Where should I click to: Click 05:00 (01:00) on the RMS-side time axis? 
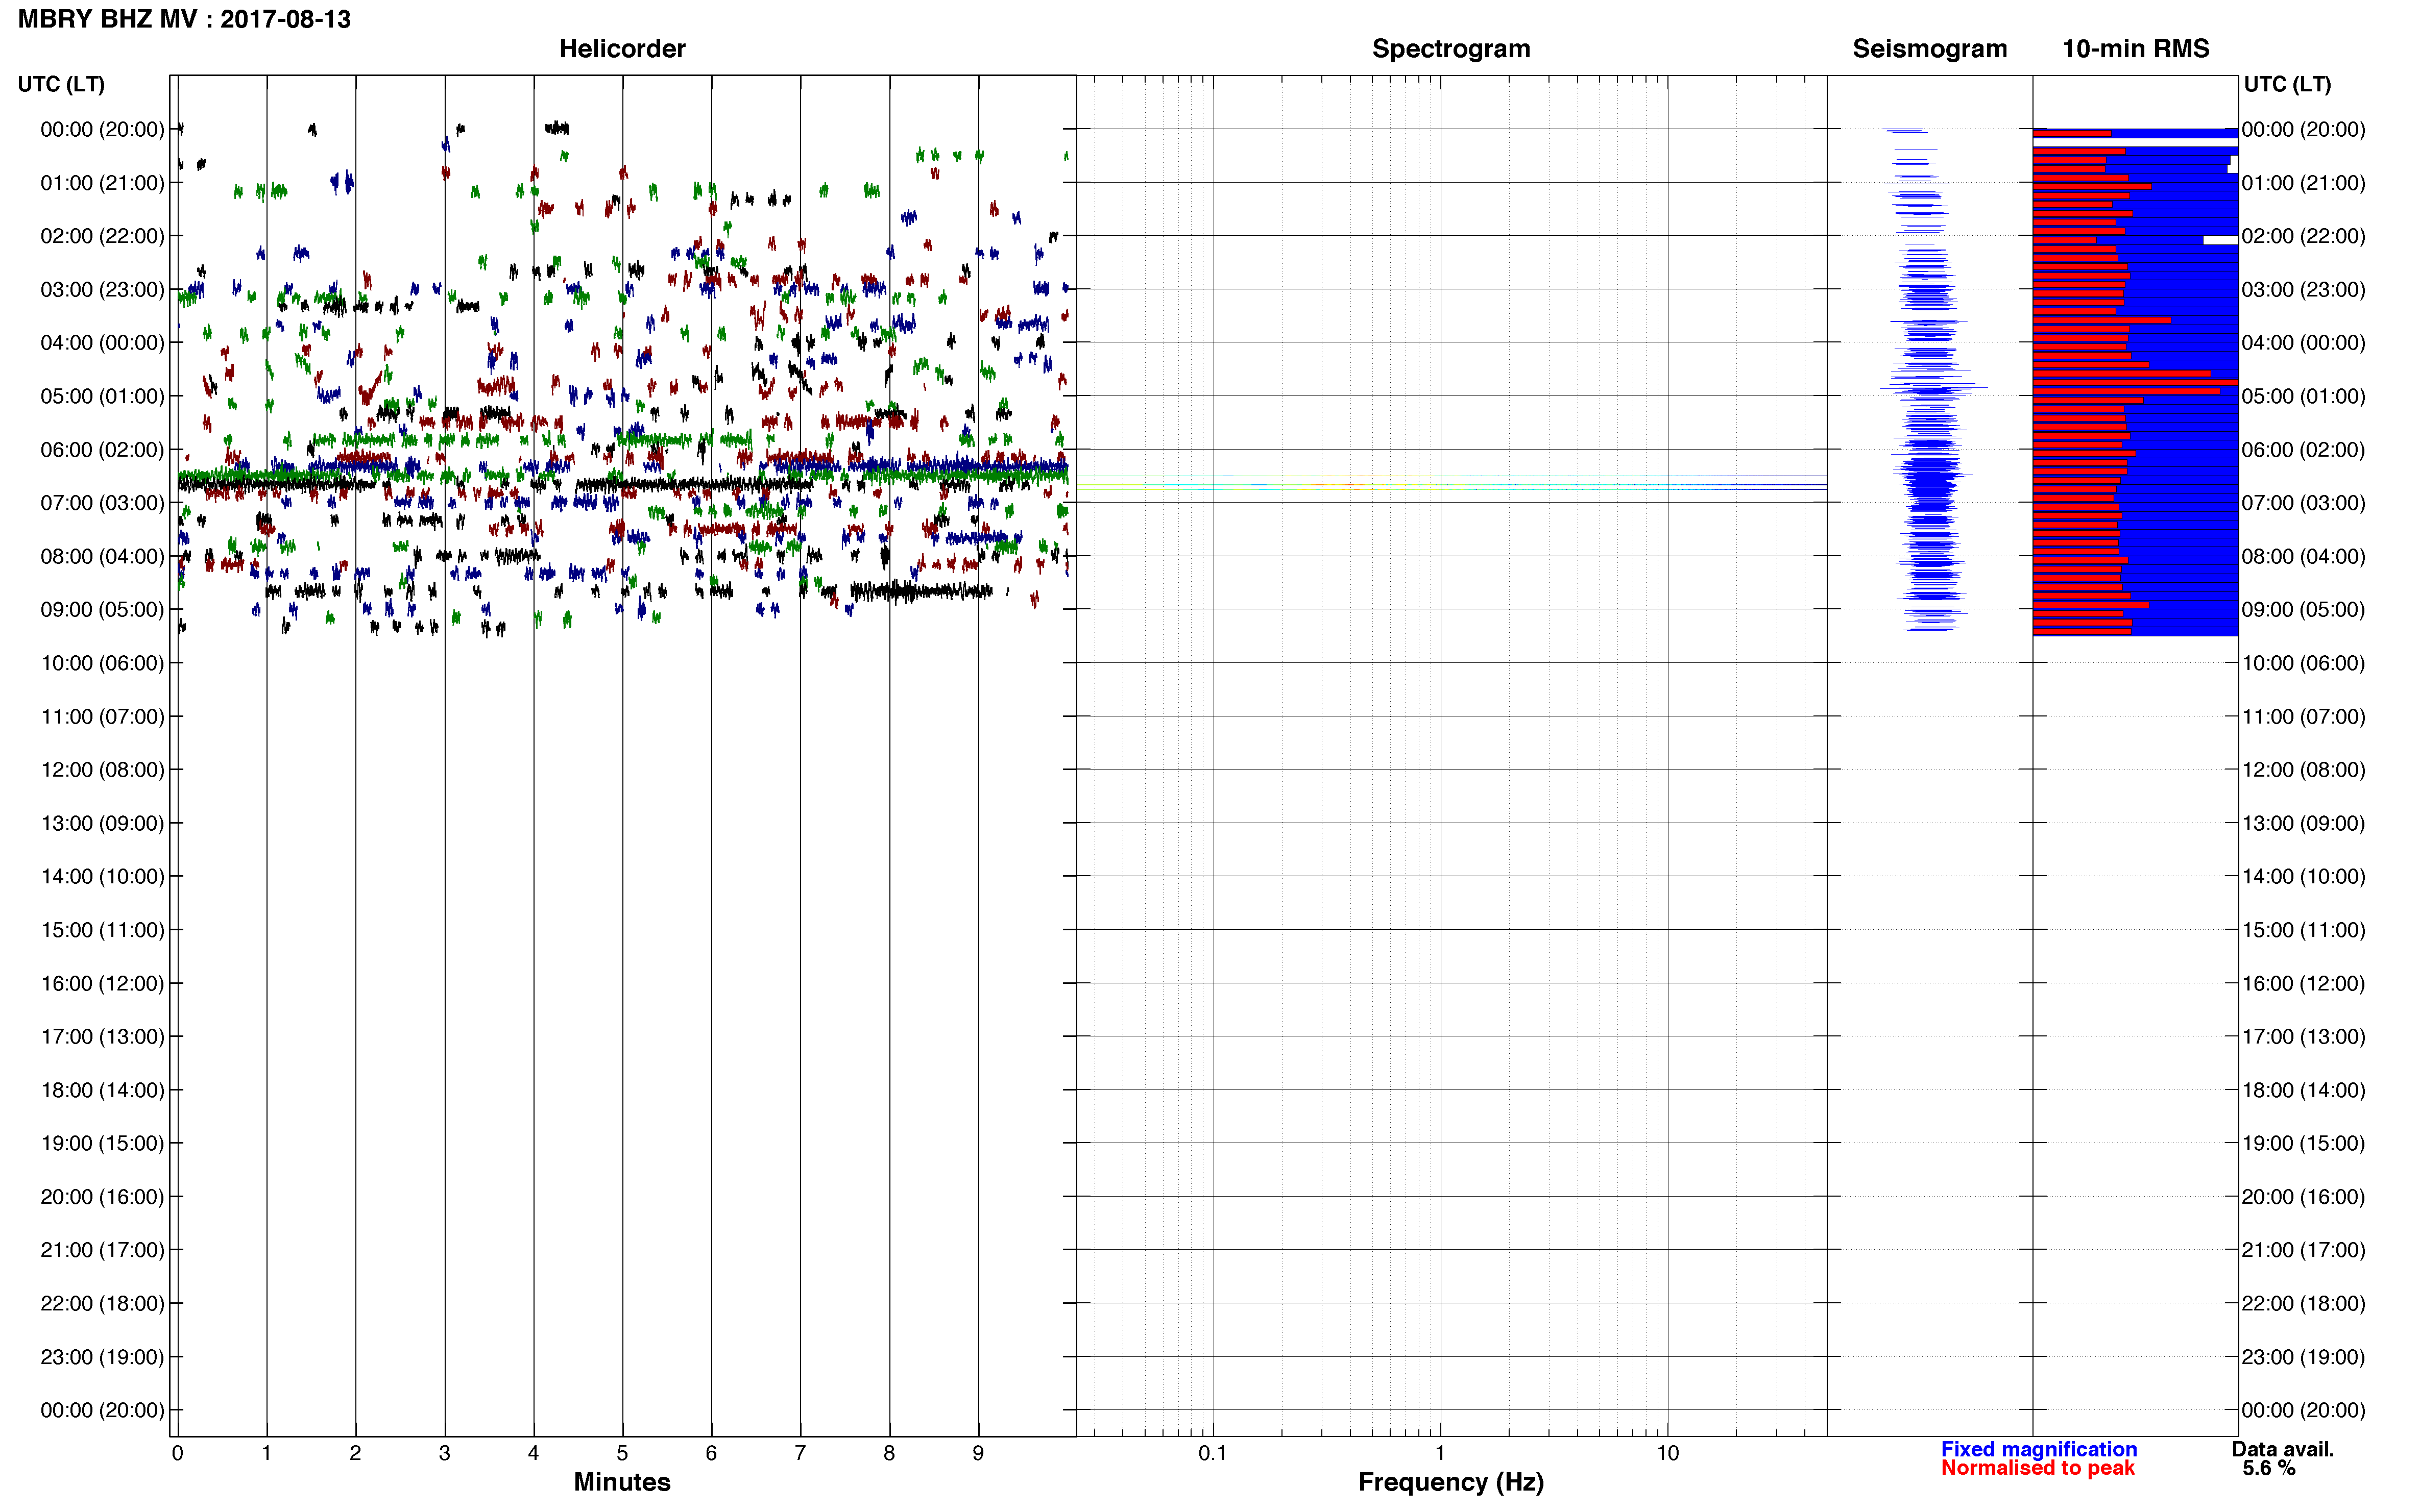pos(2303,396)
